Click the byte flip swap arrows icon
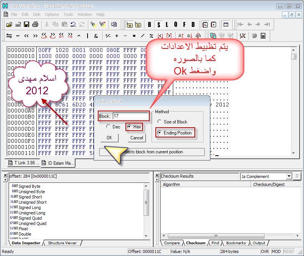304x256 pixels. (x=9, y=36)
